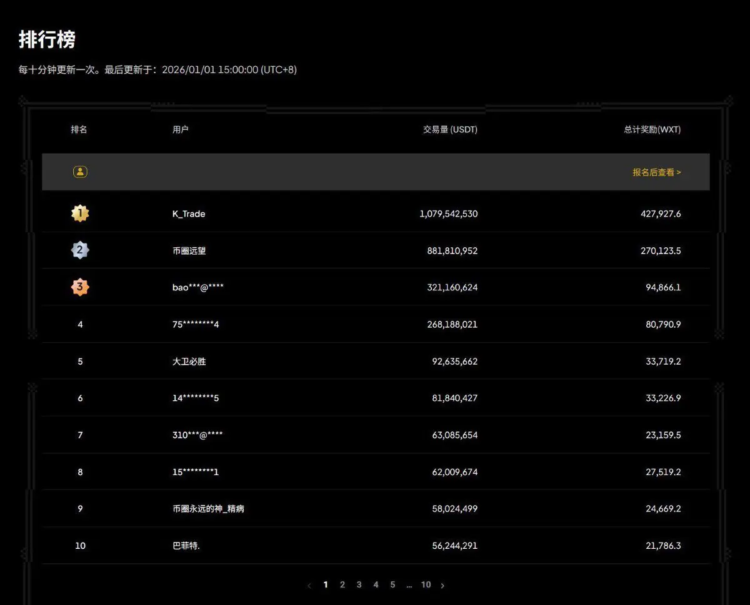Click volume 81,840,427
Viewport: 750px width, 605px height.
click(454, 398)
